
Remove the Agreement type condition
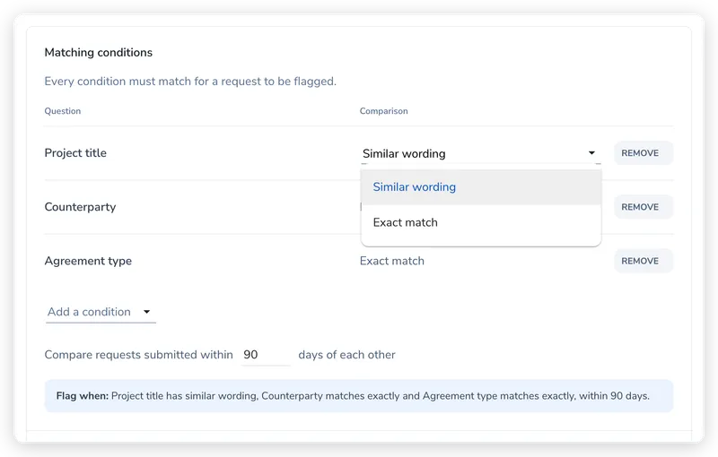(644, 261)
